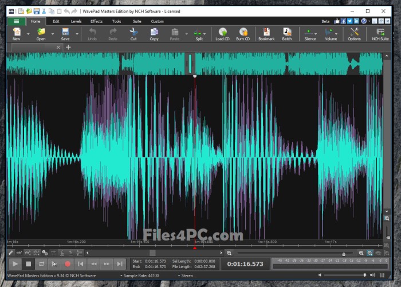
Task: Click the Save floppy disk icon
Action: (x=65, y=32)
